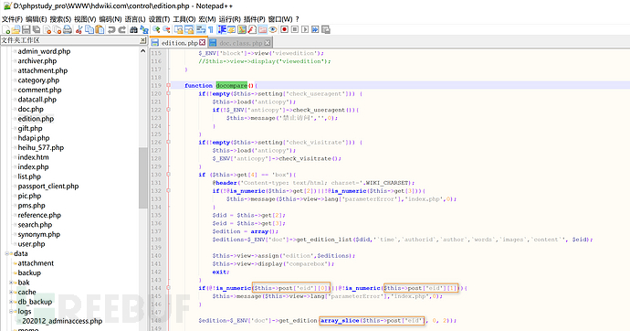Collapse the fold marker at line 130
Image resolution: width=630 pixels, height=331 pixels.
[168, 175]
